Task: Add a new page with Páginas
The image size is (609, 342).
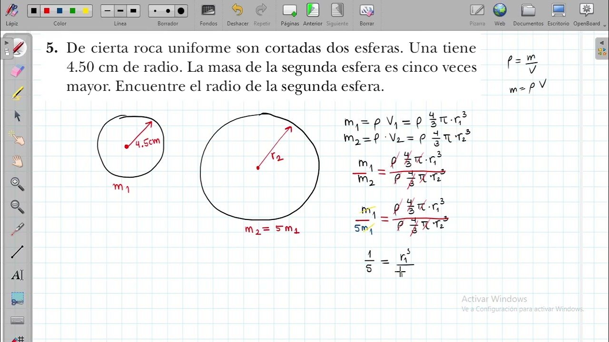Action: pyautogui.click(x=290, y=14)
